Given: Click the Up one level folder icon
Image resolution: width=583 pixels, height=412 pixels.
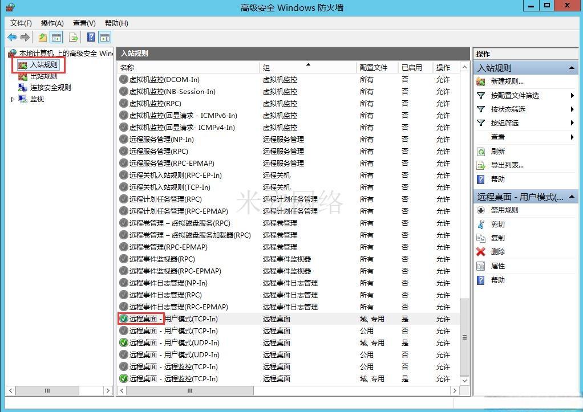Looking at the screenshot, I should point(43,37).
